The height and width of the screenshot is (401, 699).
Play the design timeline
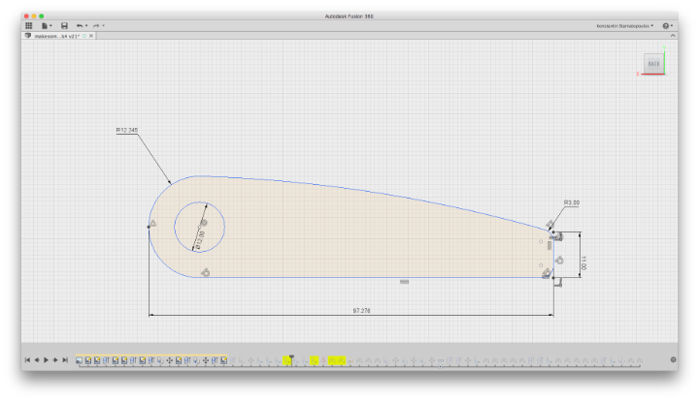(46, 360)
